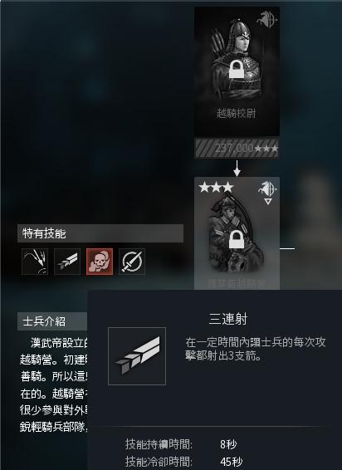Click the three stars rating on unit card
The image size is (342, 470).
tap(216, 188)
